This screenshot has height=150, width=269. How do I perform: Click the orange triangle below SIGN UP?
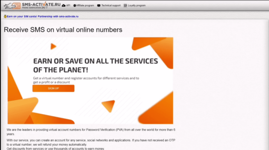tap(108, 106)
